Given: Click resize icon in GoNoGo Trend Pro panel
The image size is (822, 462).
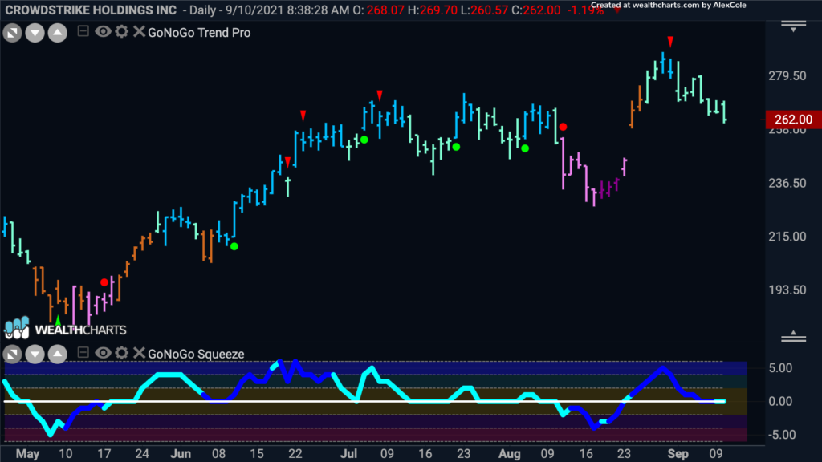Looking at the screenshot, I should pos(12,34).
